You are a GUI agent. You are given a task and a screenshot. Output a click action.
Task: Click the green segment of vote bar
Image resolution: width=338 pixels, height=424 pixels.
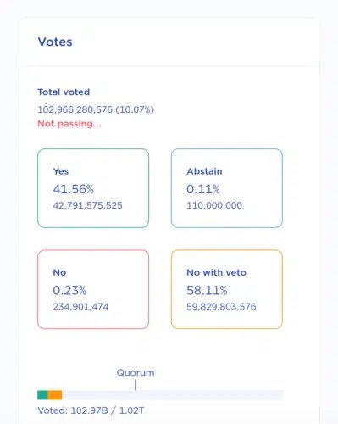(x=42, y=395)
